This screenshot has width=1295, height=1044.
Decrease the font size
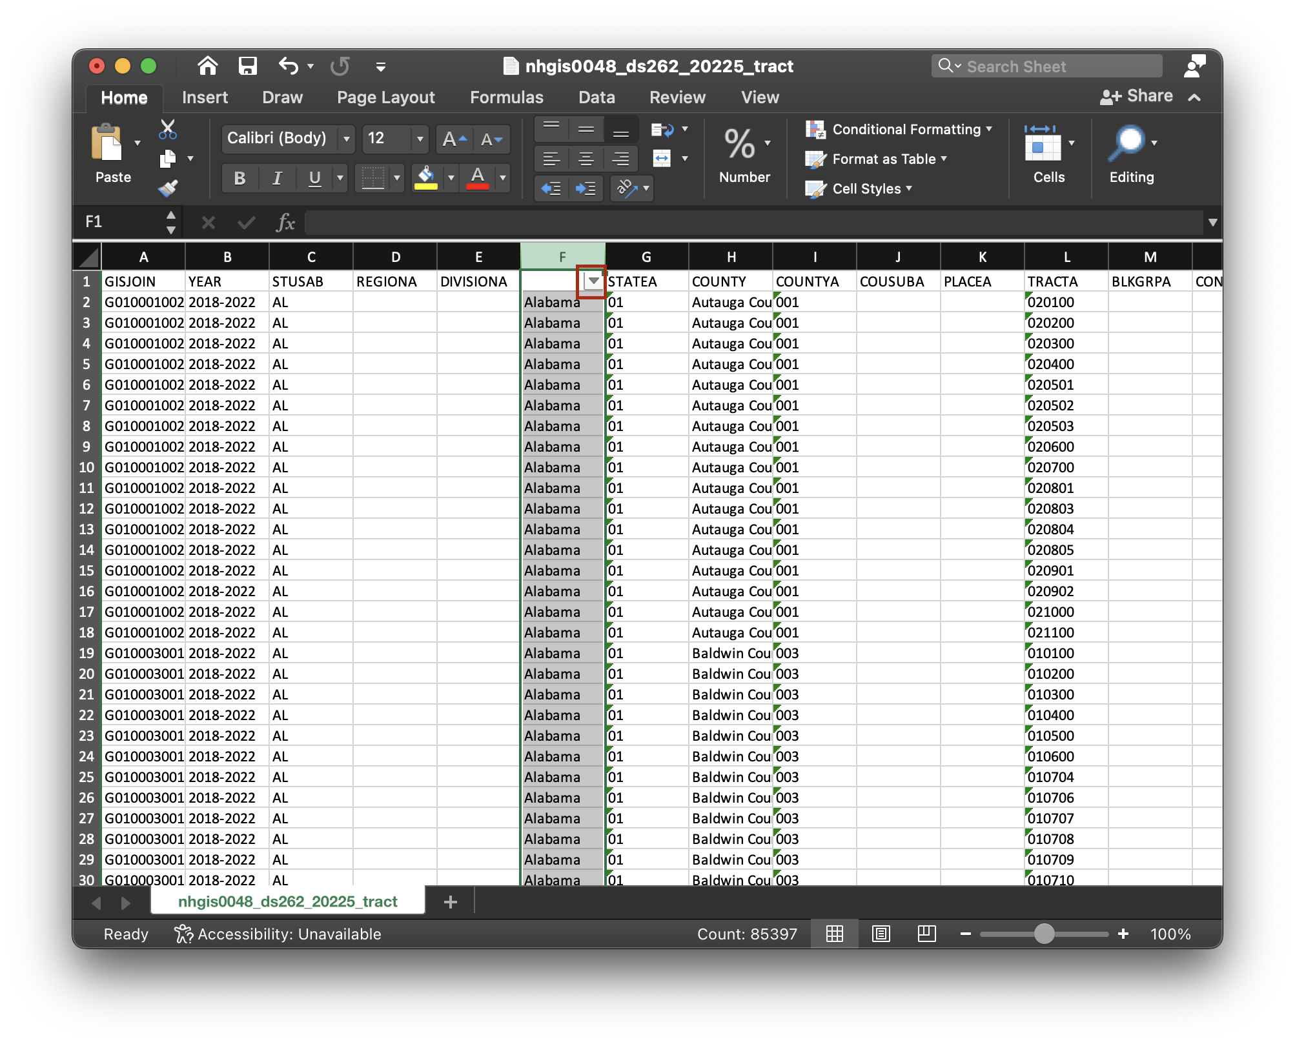click(x=491, y=139)
